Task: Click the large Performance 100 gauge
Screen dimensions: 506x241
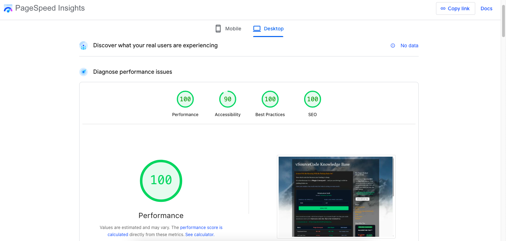Action: [161, 180]
